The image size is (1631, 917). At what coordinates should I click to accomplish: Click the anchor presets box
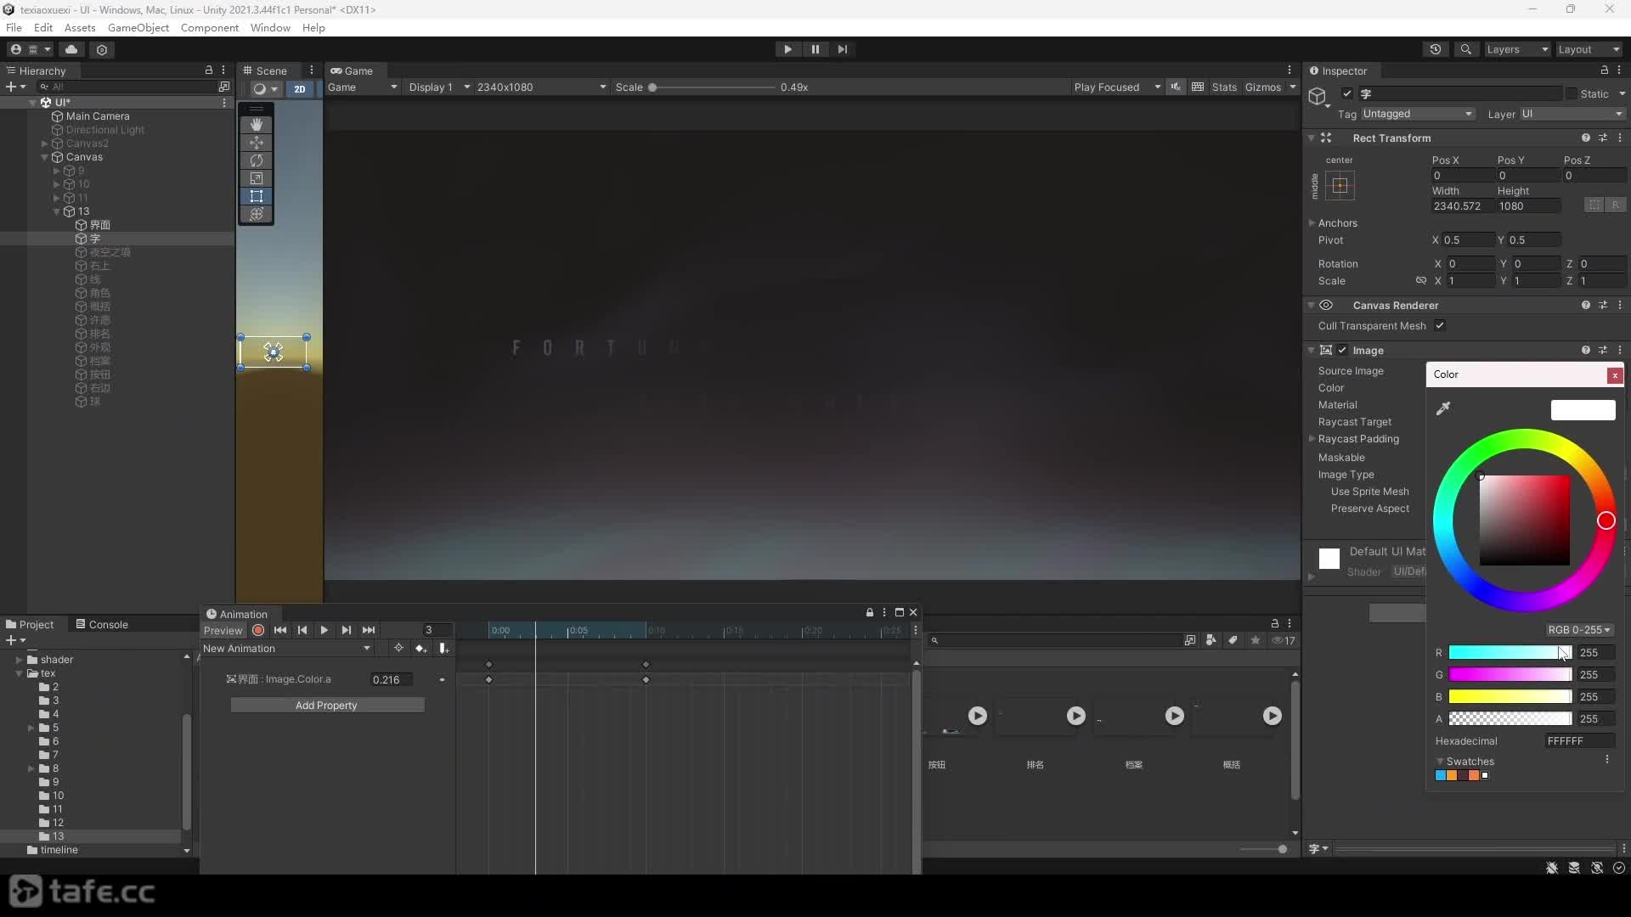tap(1340, 186)
